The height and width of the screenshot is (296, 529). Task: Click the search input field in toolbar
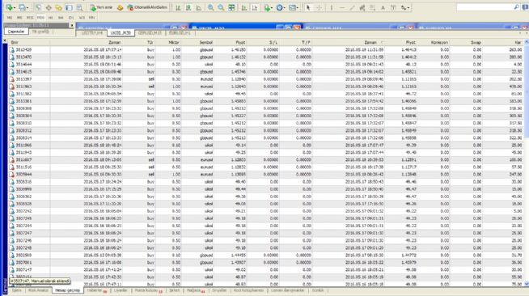[485, 7]
